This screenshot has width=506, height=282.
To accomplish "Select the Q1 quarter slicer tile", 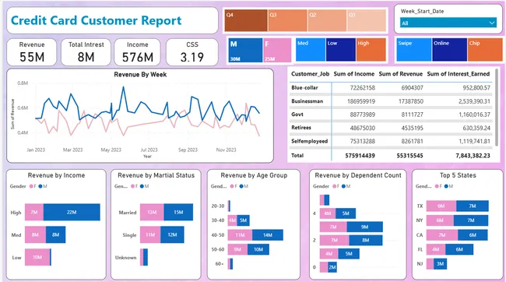I will click(367, 20).
